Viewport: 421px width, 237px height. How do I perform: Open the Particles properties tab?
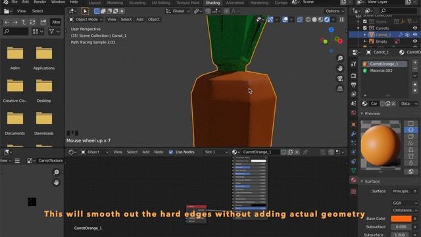pos(354,143)
